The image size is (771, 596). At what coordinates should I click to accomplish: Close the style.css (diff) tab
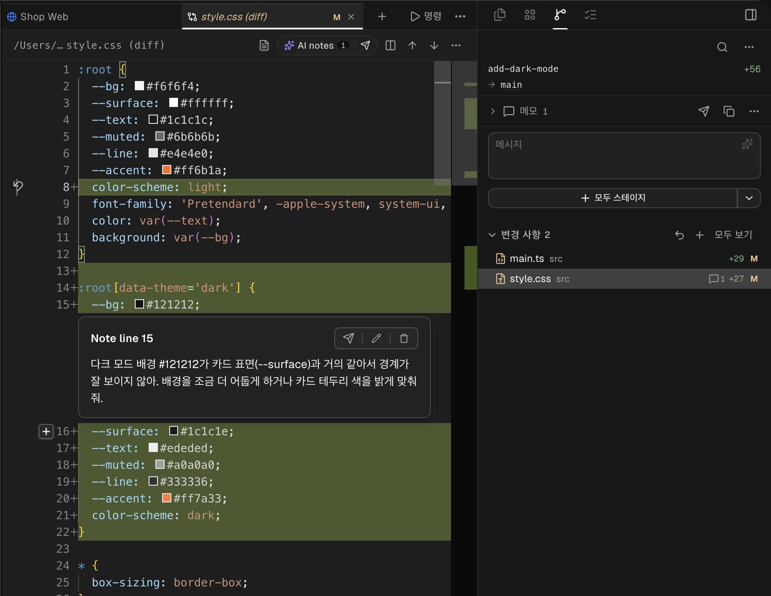351,17
